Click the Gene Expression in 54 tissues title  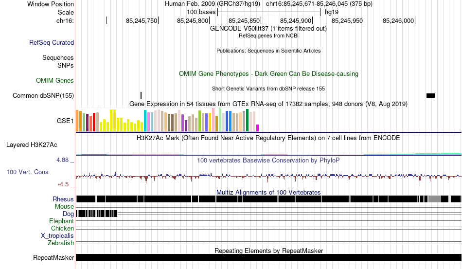268,104
